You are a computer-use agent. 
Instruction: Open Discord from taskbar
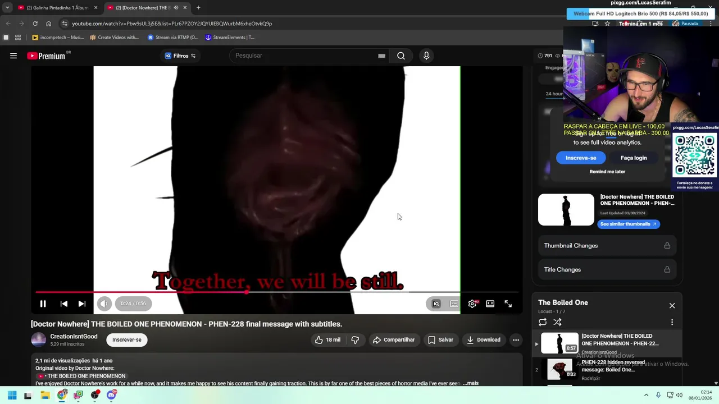(x=112, y=395)
